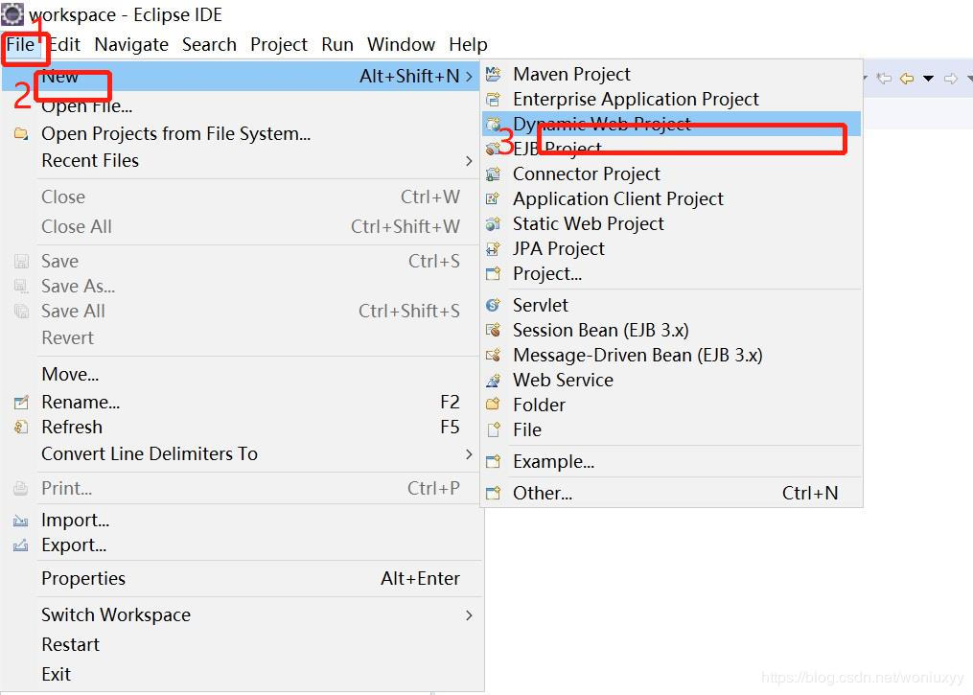Open the Edit menu
Viewport: 973px width, 695px height.
pyautogui.click(x=64, y=45)
